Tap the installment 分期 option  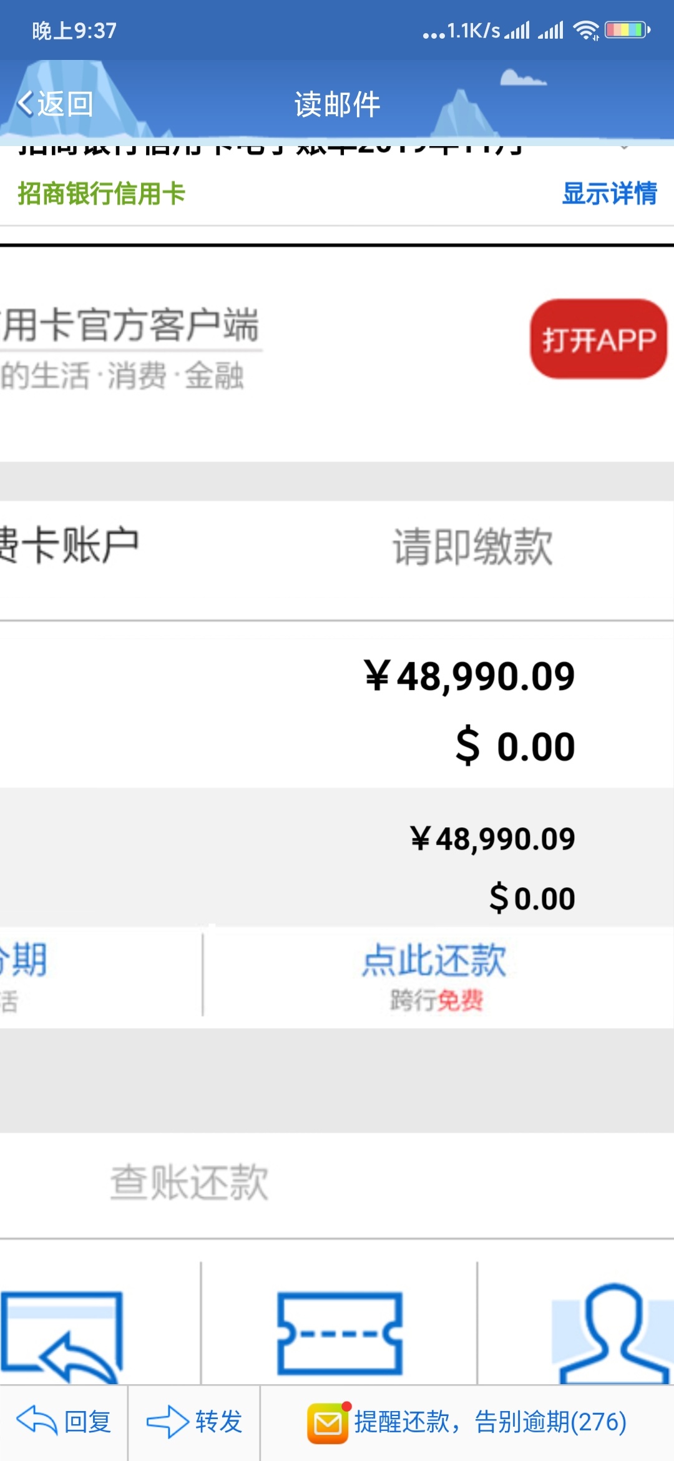(x=24, y=960)
